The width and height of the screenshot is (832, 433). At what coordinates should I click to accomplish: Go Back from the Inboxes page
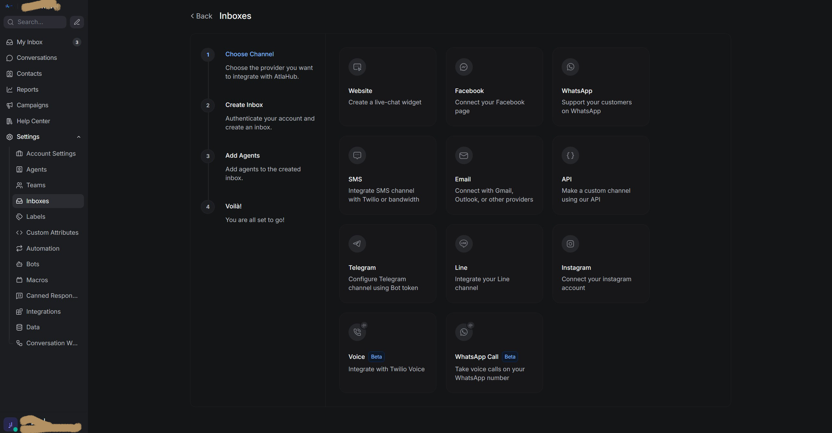point(201,16)
